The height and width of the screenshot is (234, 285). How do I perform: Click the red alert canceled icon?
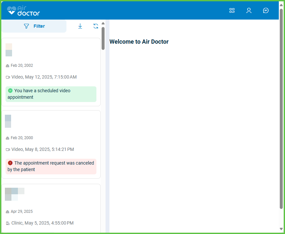(10, 163)
